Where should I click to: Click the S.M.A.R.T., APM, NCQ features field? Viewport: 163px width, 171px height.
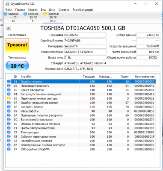coord(112,69)
